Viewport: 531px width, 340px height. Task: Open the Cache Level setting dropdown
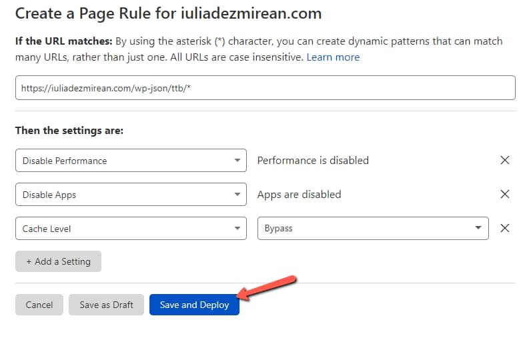pos(131,229)
